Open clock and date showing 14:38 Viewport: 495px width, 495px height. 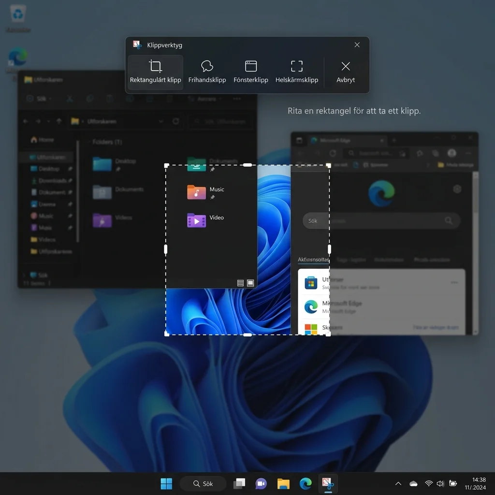tap(475, 483)
